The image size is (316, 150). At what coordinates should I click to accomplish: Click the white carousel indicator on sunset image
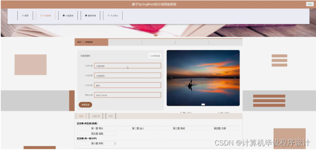click(x=203, y=104)
